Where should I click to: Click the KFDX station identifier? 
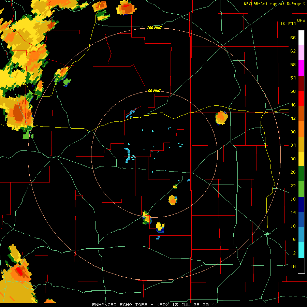(163, 305)
